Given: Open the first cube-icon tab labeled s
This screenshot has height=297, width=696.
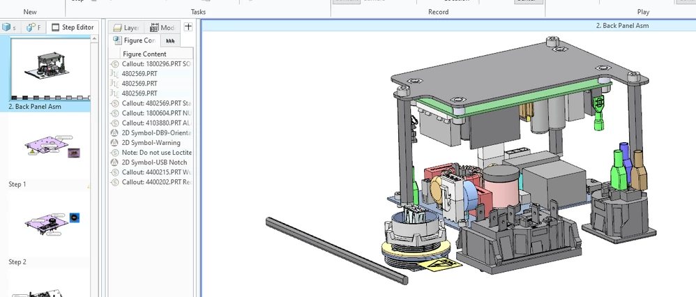Looking at the screenshot, I should tap(10, 27).
